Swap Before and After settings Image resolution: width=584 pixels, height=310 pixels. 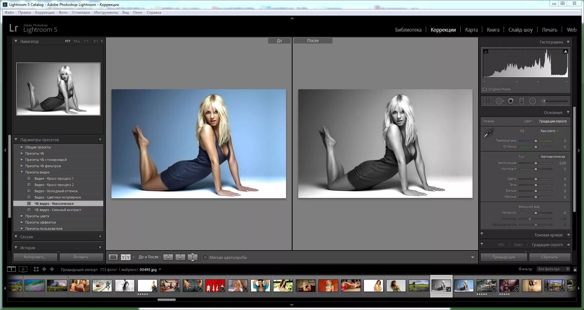[192, 257]
